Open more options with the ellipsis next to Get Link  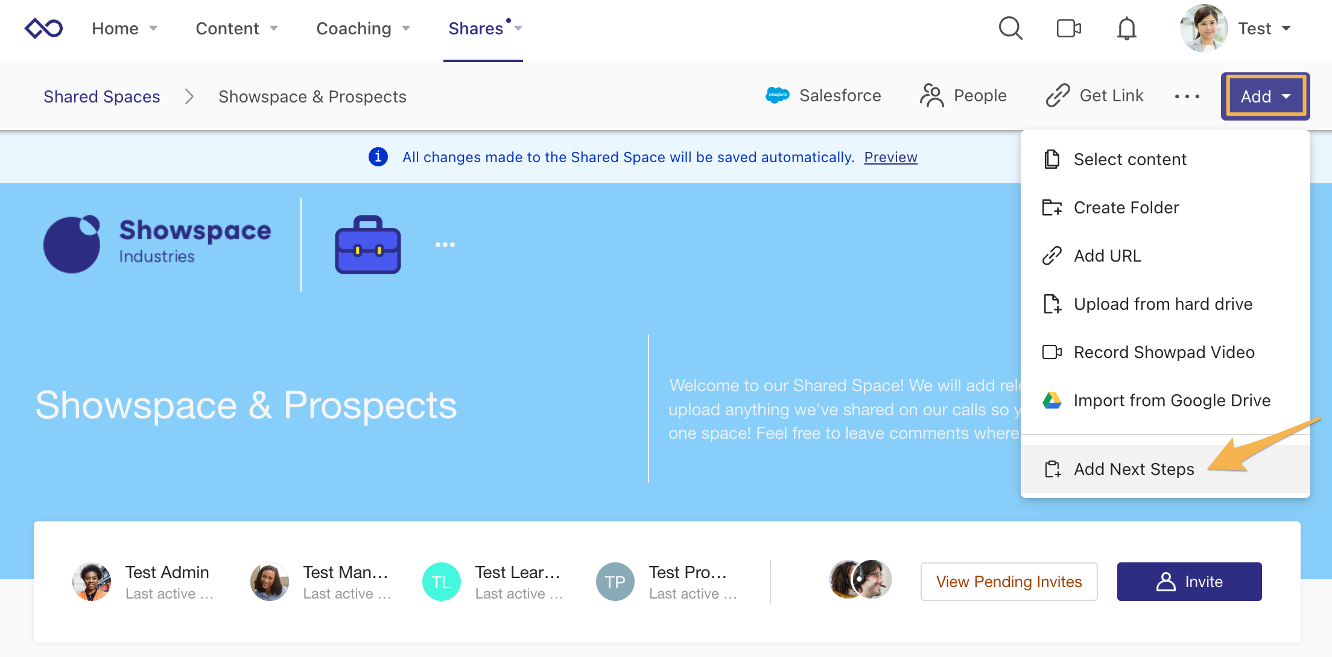(1186, 96)
